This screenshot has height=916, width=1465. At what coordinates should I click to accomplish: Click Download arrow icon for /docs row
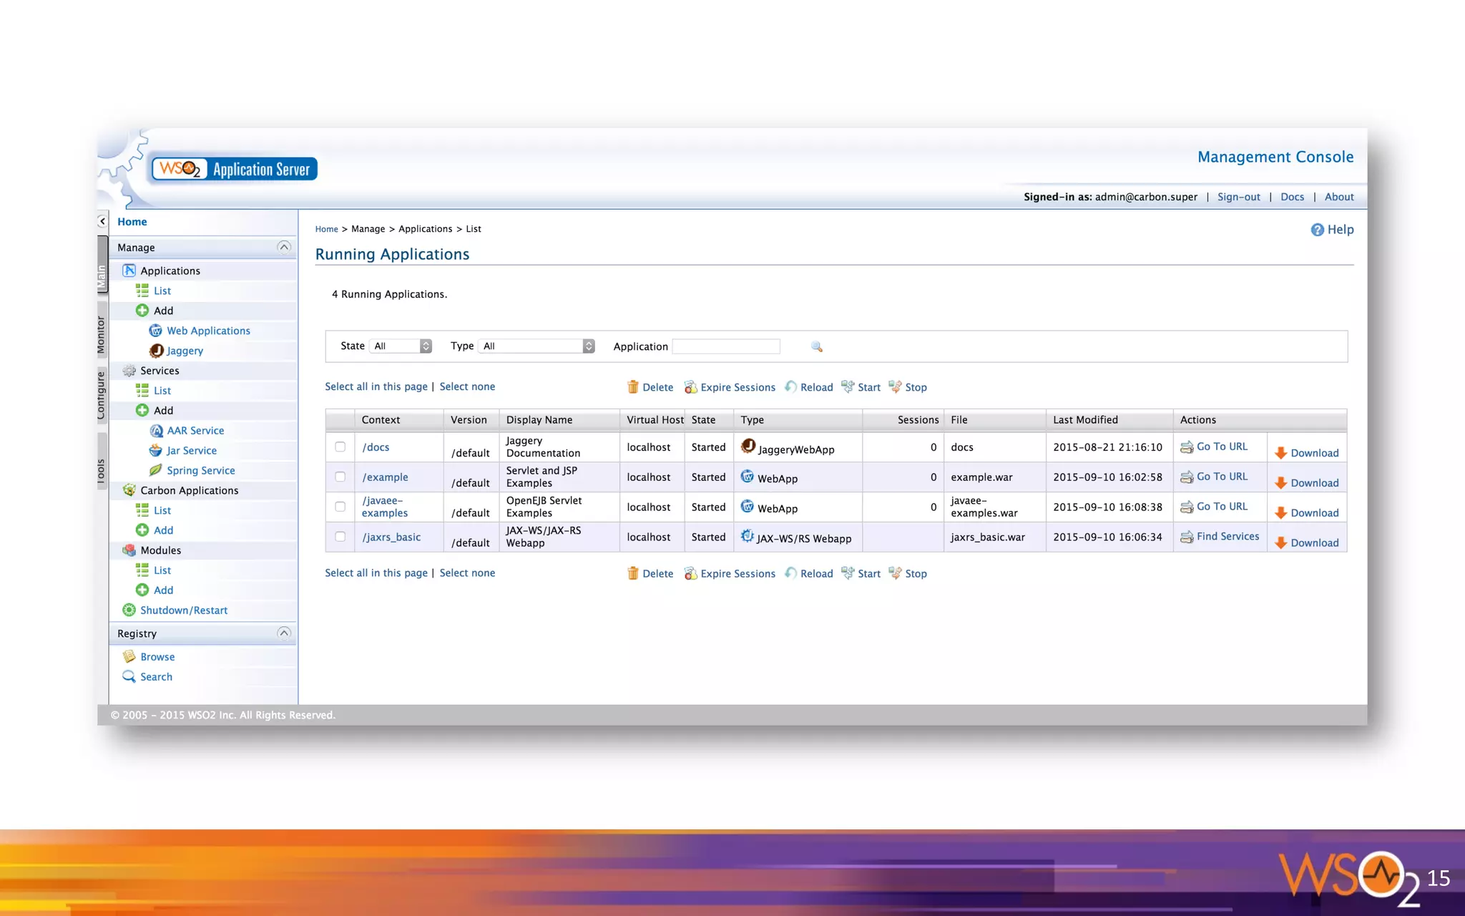click(x=1280, y=453)
